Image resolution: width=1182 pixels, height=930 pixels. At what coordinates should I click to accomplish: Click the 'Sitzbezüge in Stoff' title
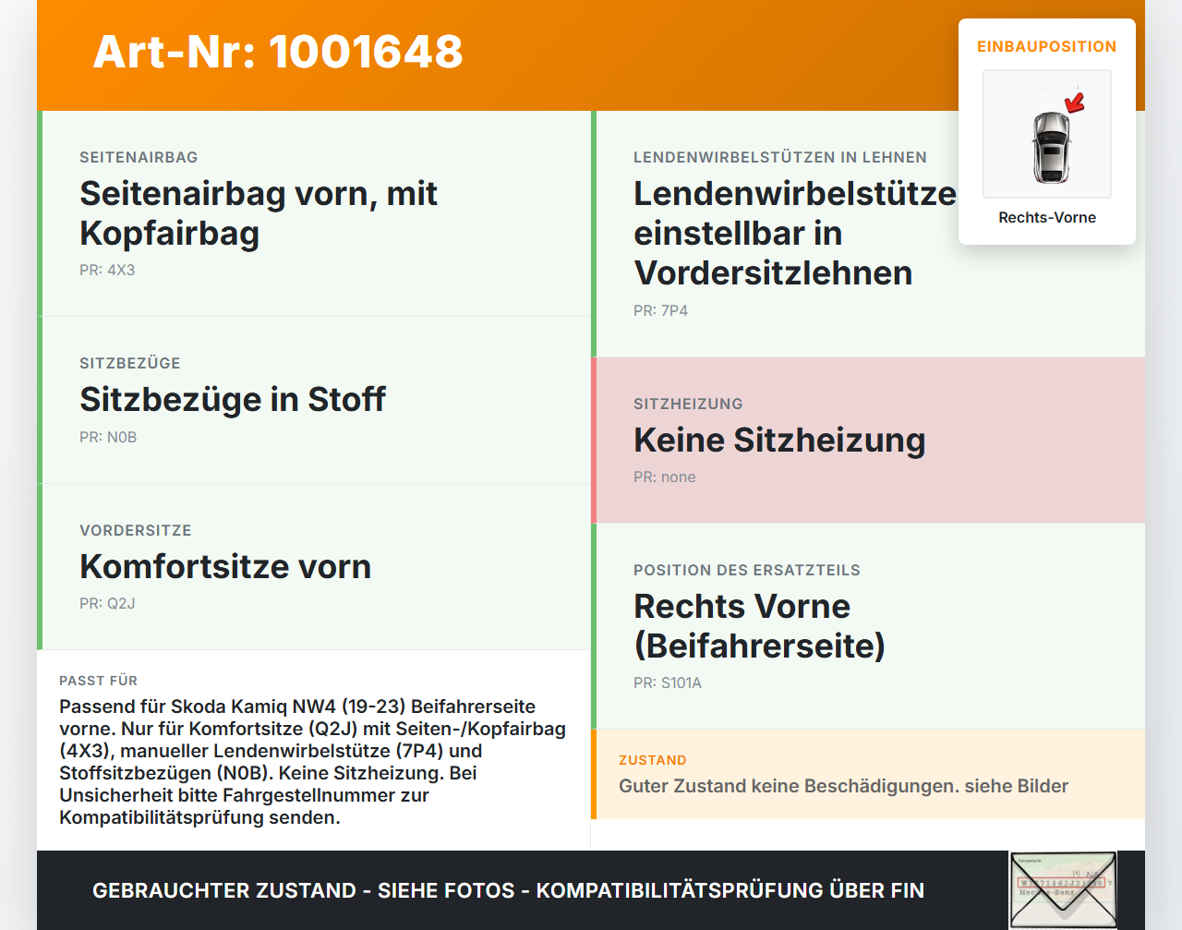(233, 399)
